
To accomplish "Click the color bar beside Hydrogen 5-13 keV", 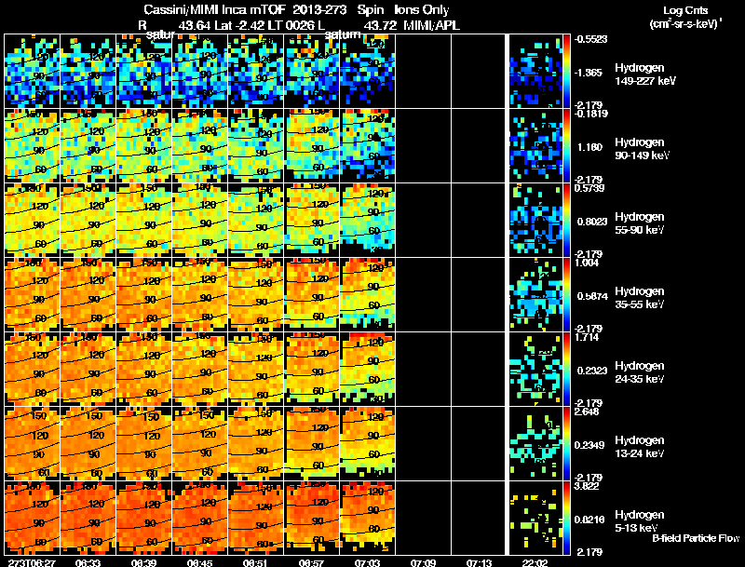I will click(567, 518).
